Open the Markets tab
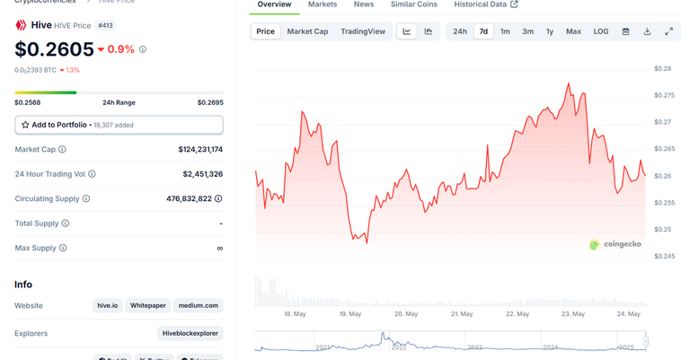The width and height of the screenshot is (690, 360). [323, 4]
